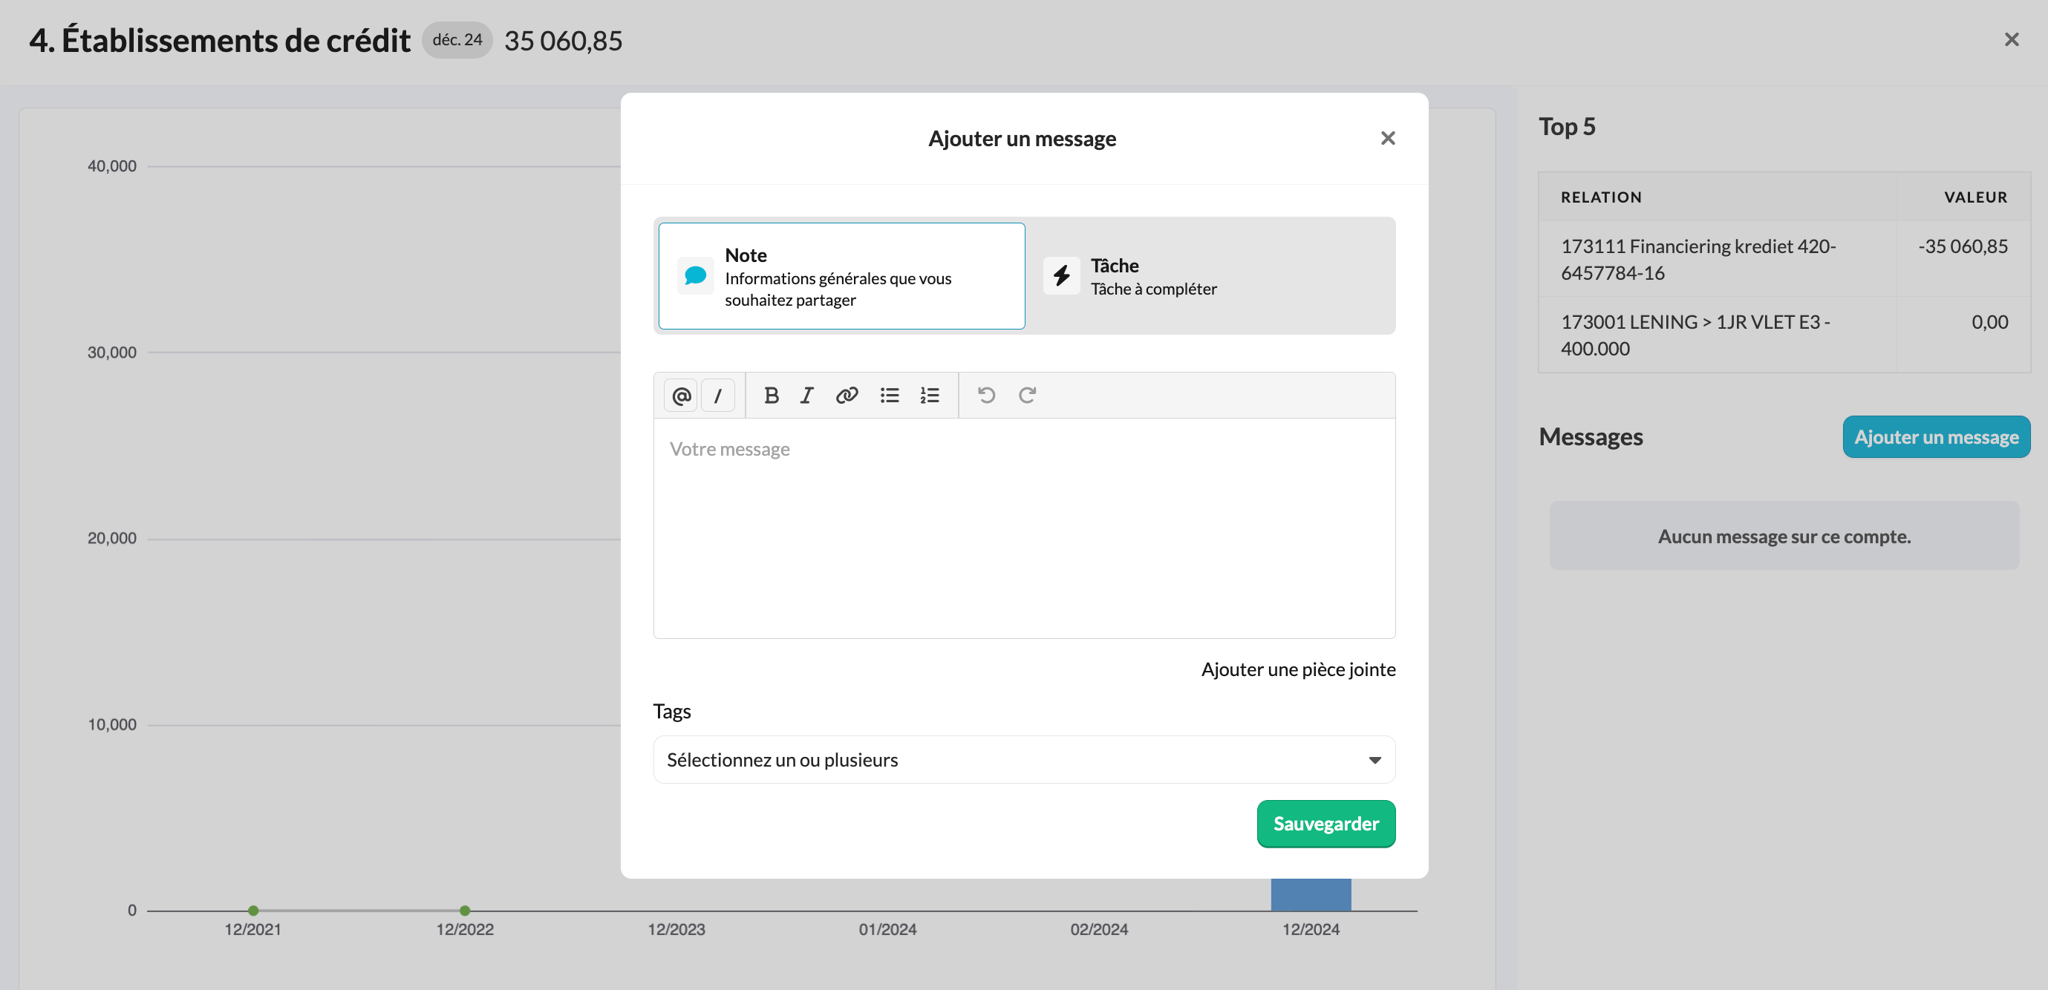Redo the last edit in message editor

(x=1027, y=395)
